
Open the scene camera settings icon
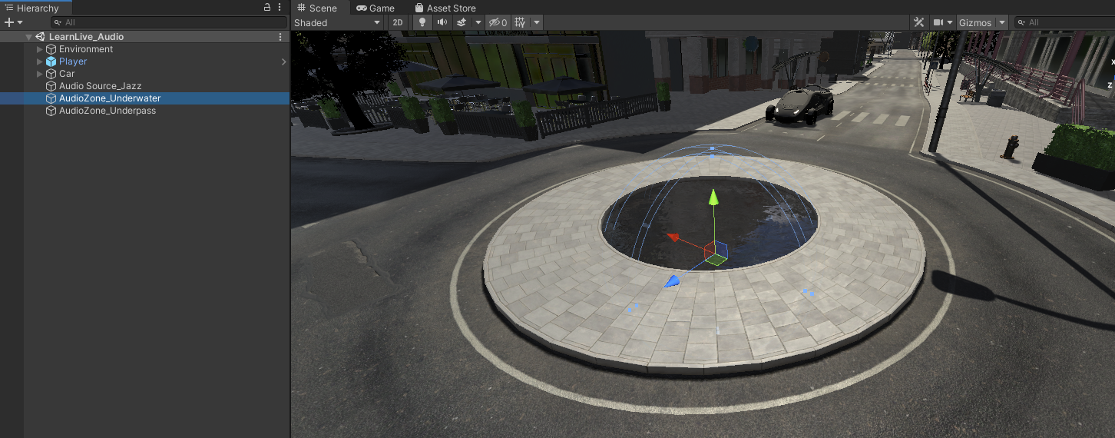938,22
